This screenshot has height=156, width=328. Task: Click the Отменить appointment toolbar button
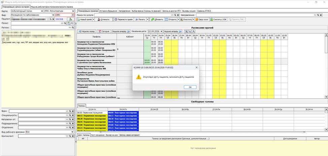103,19
